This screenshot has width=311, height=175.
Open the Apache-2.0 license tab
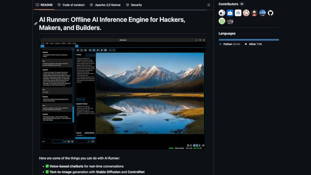(x=105, y=5)
